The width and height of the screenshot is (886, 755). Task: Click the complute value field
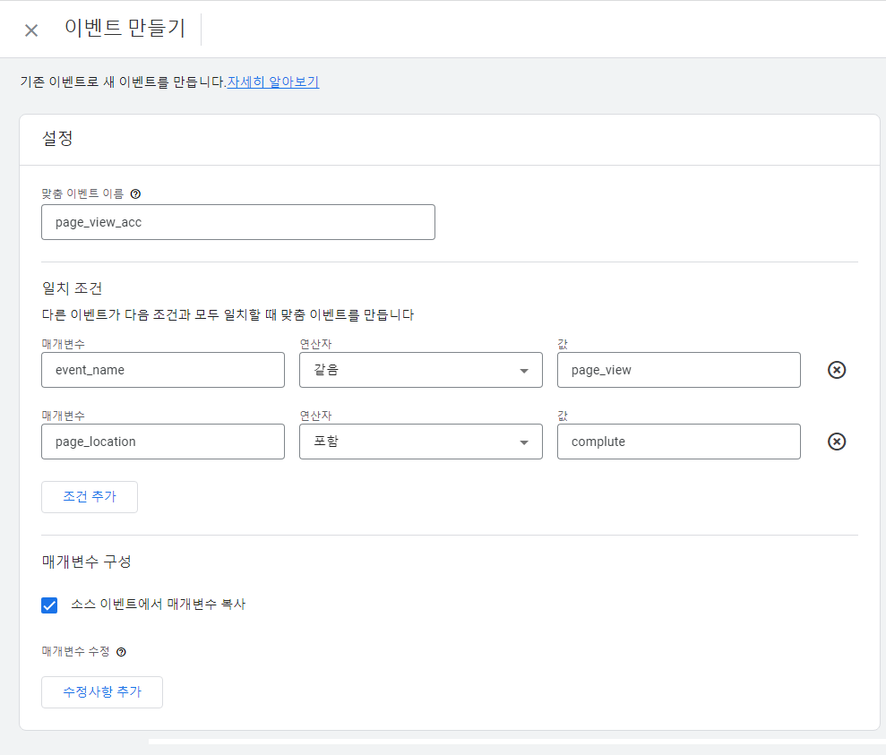point(678,442)
